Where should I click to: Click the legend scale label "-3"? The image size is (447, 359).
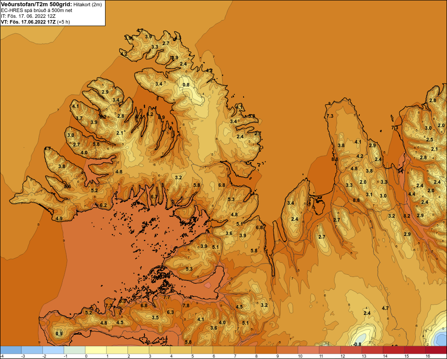23,356
